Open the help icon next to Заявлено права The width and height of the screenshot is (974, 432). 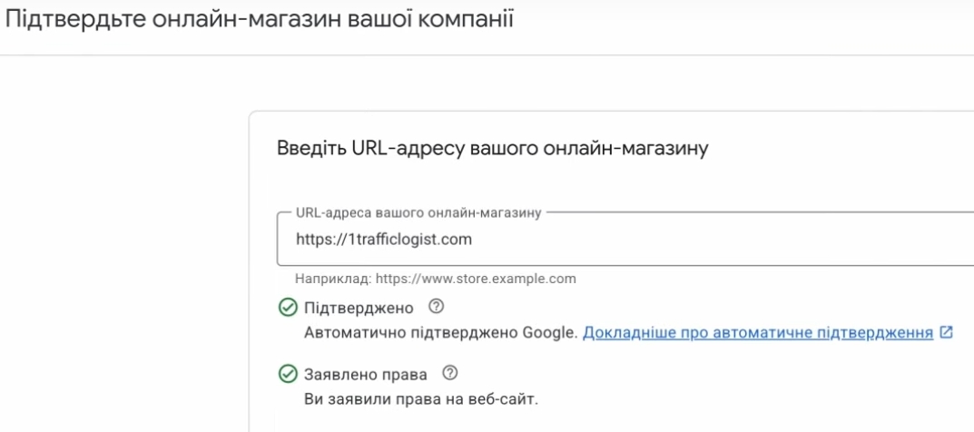449,373
